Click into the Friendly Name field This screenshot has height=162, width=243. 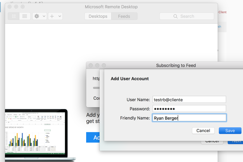[189, 118]
